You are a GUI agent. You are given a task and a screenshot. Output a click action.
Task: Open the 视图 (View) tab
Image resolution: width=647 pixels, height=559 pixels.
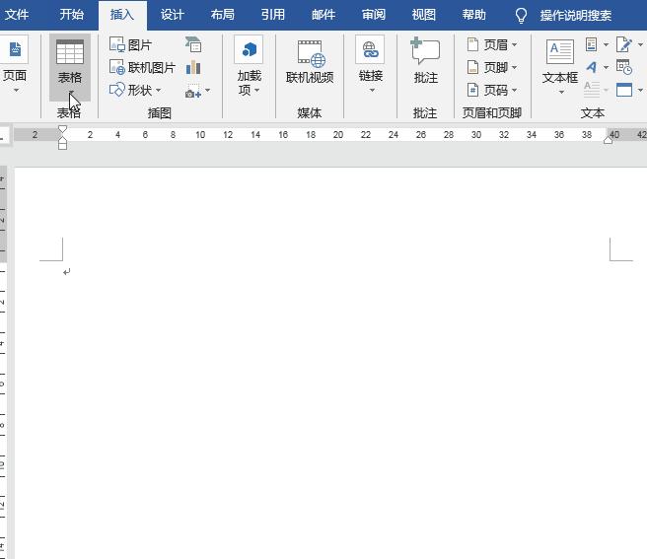(x=424, y=15)
